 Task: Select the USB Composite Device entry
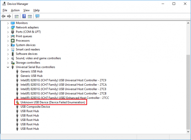(x=35, y=107)
